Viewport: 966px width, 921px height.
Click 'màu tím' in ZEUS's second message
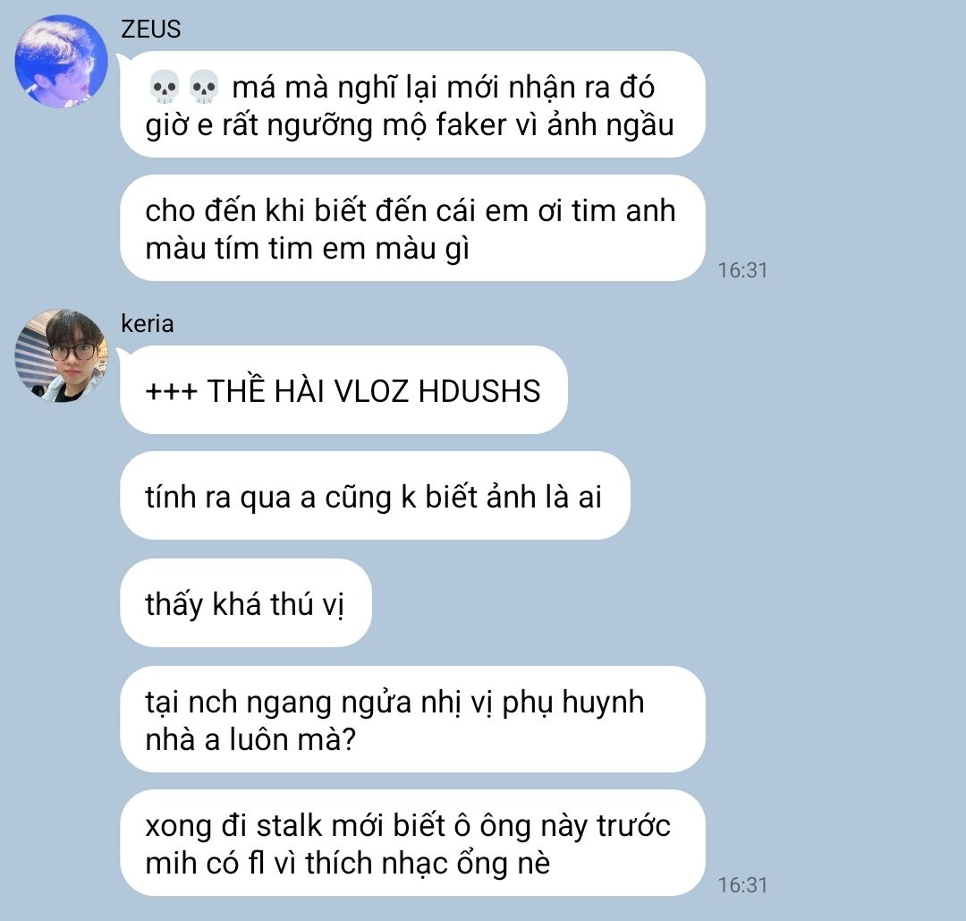point(201,249)
